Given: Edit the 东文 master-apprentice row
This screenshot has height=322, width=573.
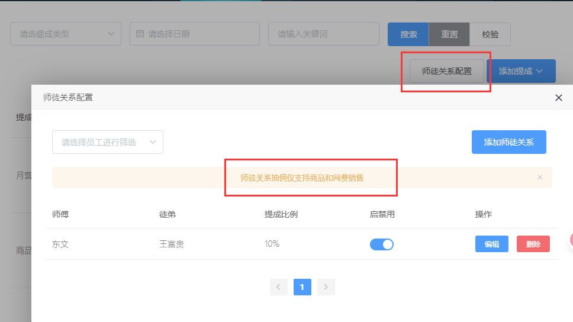Looking at the screenshot, I should click(x=491, y=244).
